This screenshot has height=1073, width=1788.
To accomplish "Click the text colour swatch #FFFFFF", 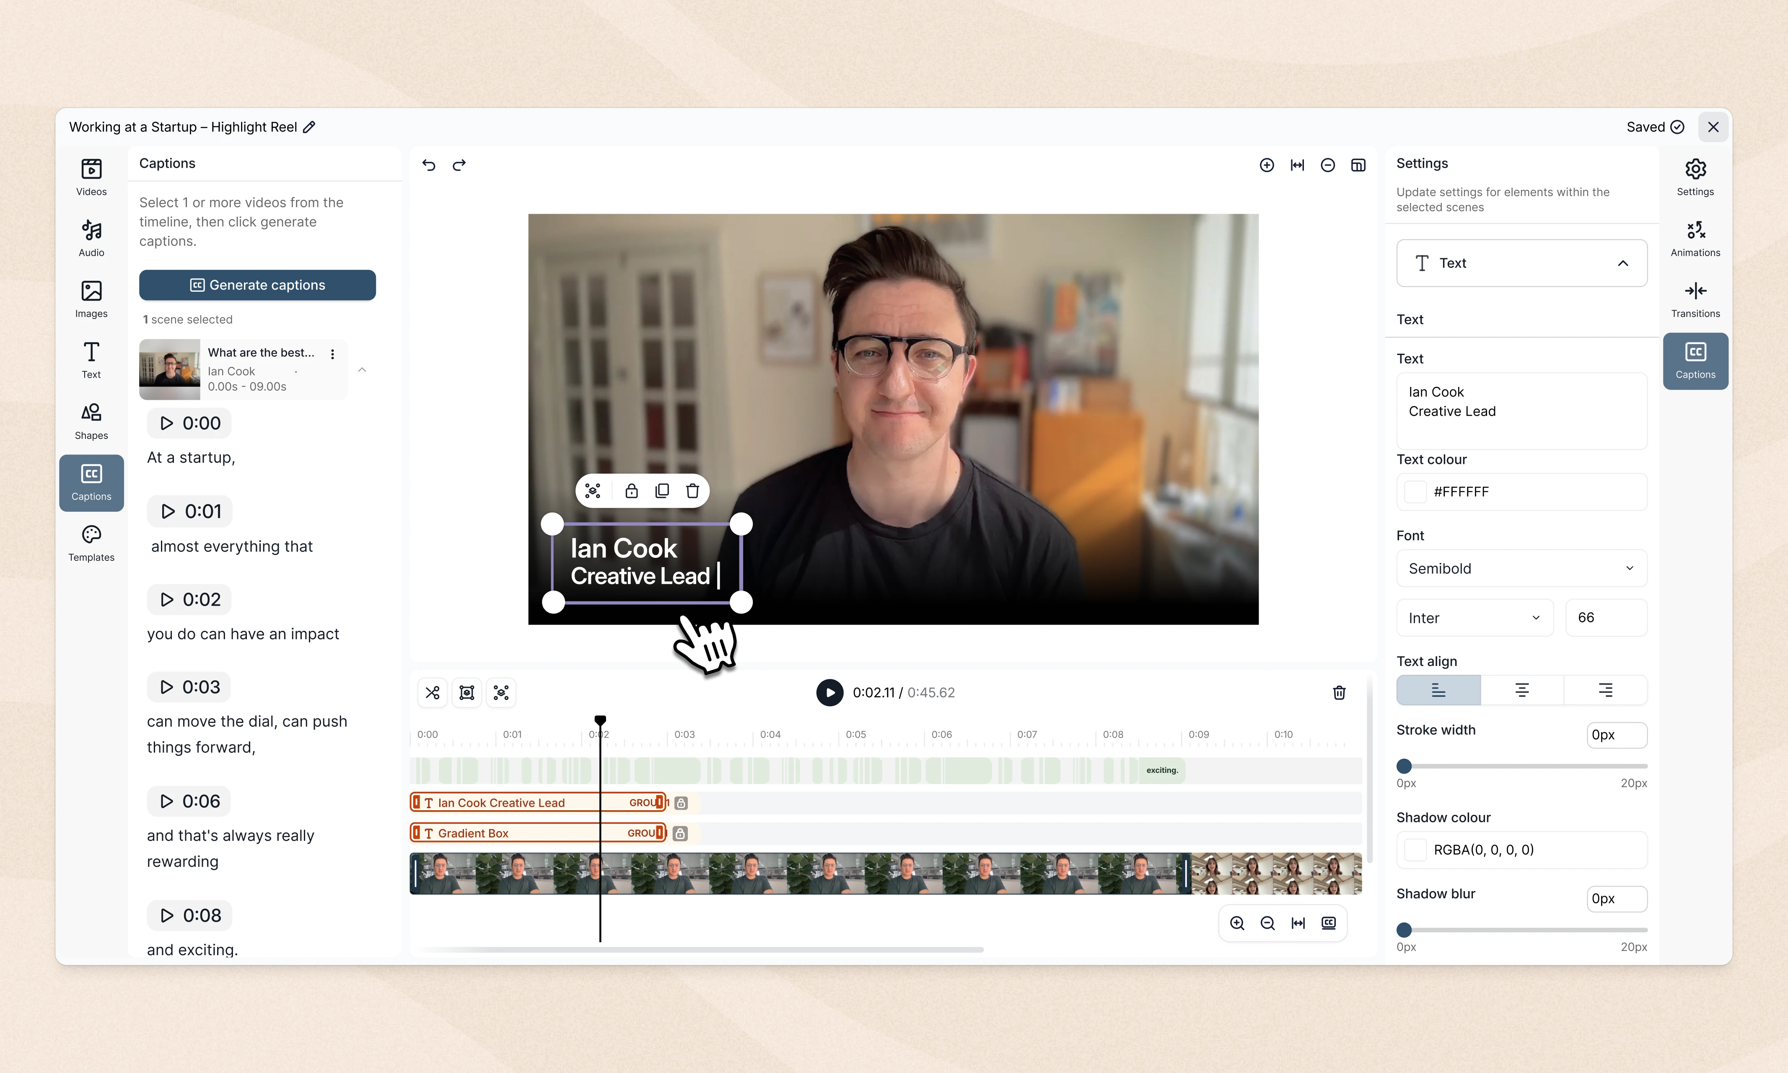I will coord(1415,492).
